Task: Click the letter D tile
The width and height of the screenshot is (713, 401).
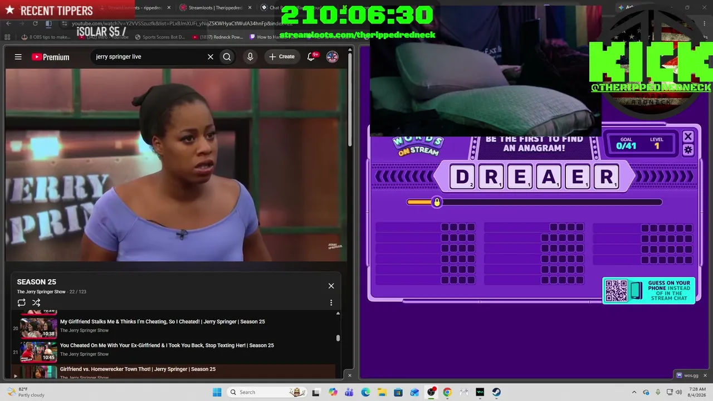Action: (x=462, y=177)
